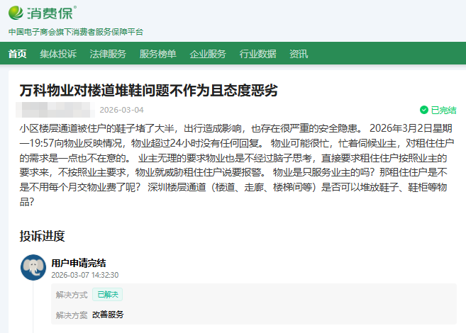Open the 行业数据 menu item
The image size is (466, 333).
pyautogui.click(x=257, y=54)
